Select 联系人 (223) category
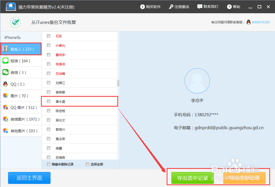275x187 pixels. tap(21, 49)
